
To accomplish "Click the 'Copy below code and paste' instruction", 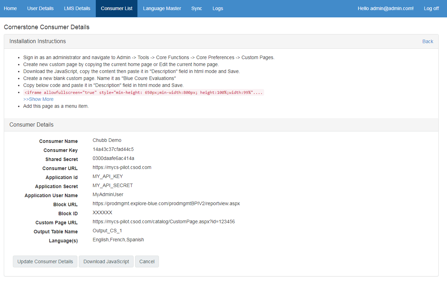I will 103,85.
